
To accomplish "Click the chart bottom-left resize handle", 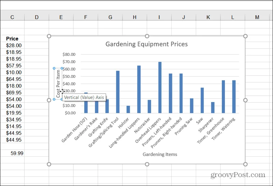I will point(49,164).
